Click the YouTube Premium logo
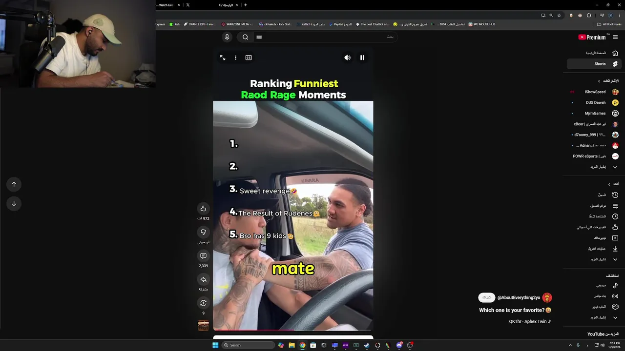This screenshot has height=351, width=625. tap(592, 37)
